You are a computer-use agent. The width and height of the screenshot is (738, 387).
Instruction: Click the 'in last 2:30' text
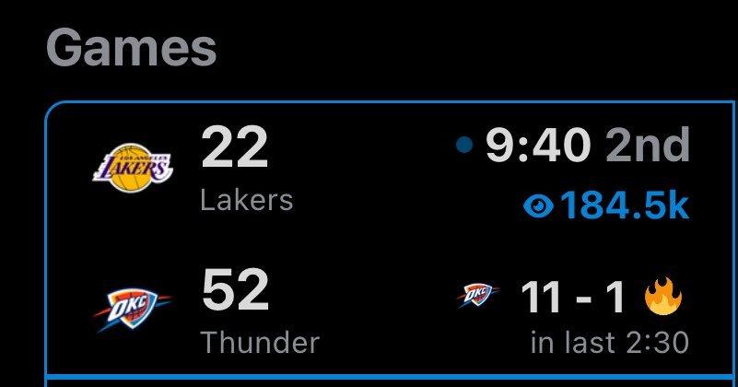coord(609,343)
